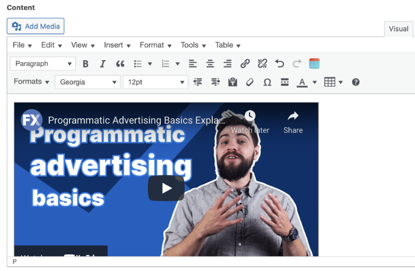Viewport: 415px width, 271px height.
Task: Open the Format menu
Action: (x=156, y=45)
